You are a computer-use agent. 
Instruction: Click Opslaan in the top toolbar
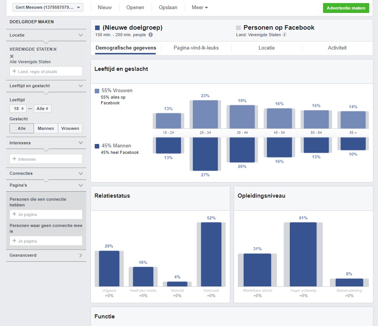pos(168,8)
